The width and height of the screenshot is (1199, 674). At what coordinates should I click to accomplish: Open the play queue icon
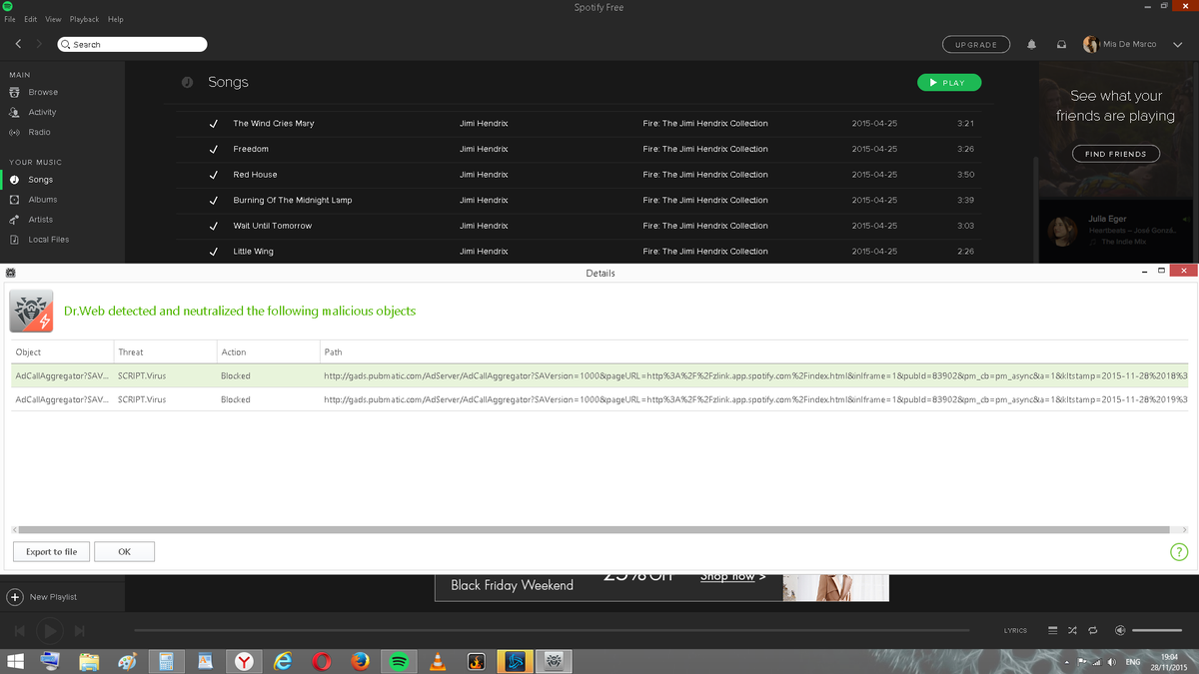1052,630
